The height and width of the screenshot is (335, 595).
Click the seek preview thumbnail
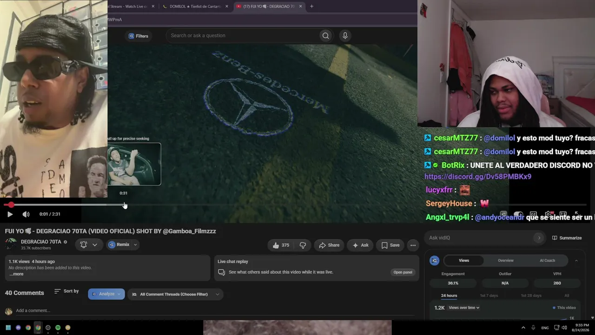[134, 164]
